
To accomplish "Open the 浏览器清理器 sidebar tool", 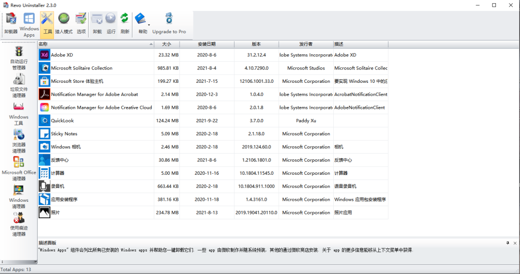I will pos(19,141).
